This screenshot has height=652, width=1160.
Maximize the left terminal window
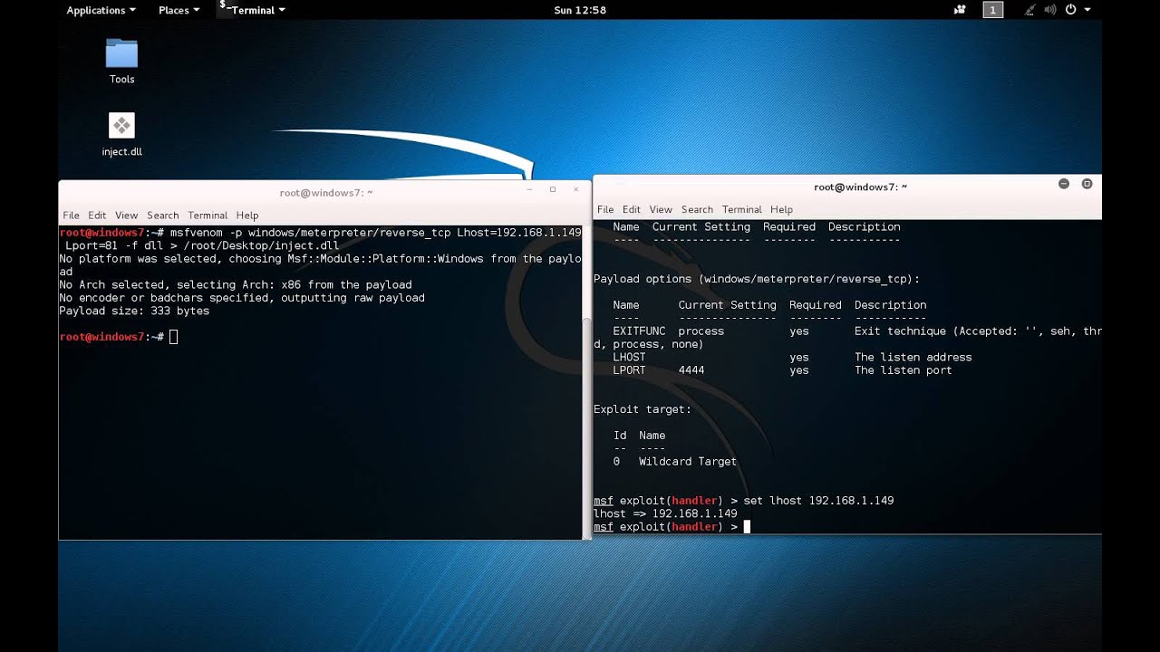click(553, 190)
